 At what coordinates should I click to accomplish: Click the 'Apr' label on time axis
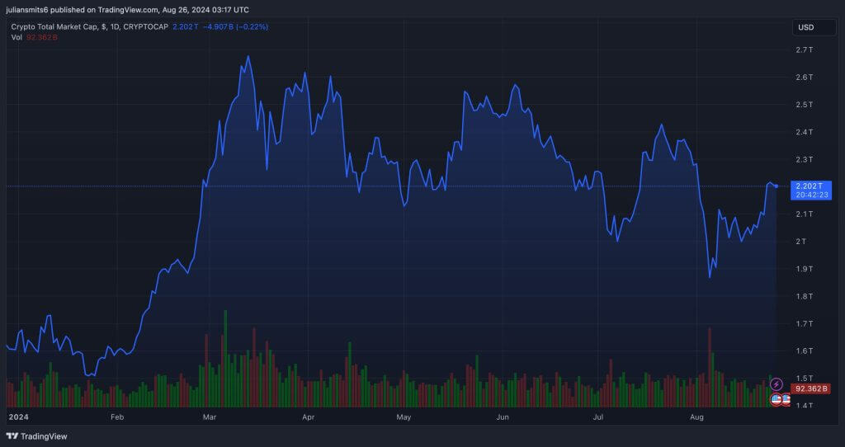[308, 416]
